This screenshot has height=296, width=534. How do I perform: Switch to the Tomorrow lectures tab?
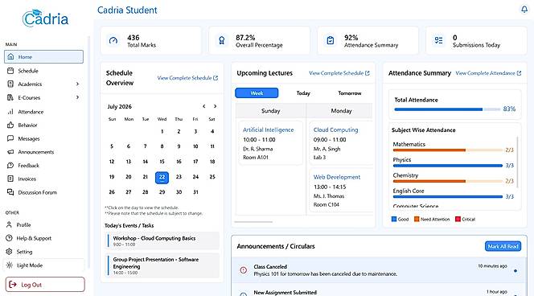[349, 93]
